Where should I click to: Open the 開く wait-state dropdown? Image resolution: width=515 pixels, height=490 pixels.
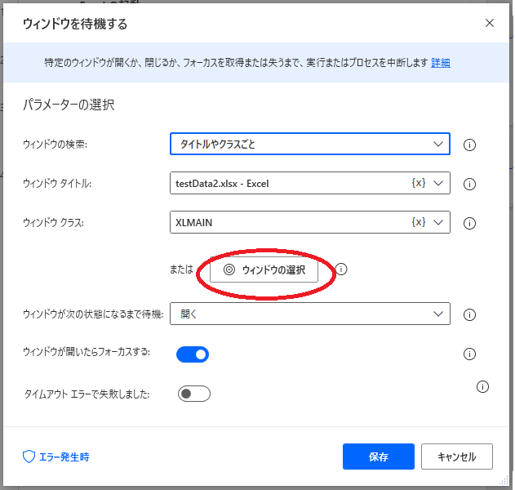pyautogui.click(x=309, y=314)
